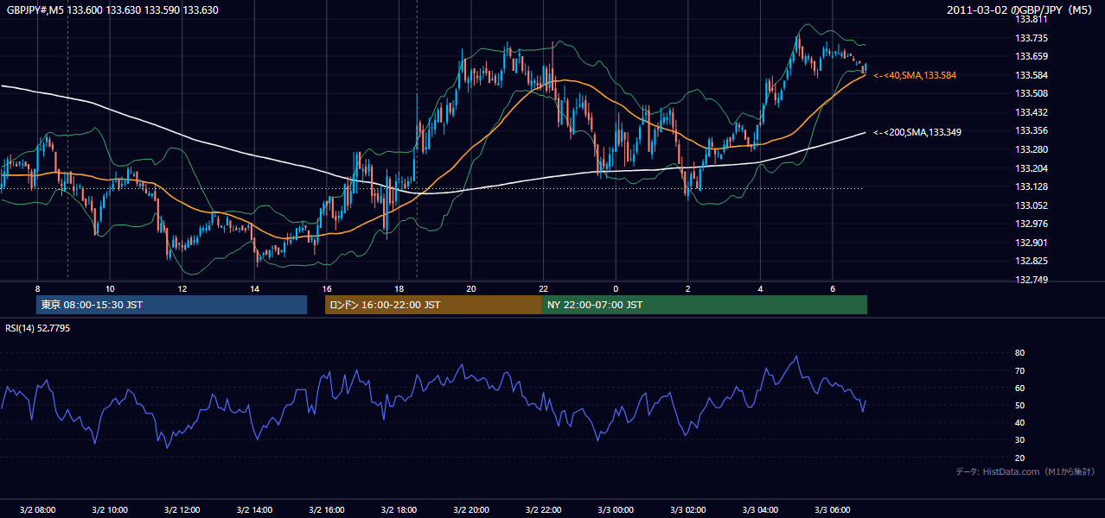Click RSI scale value 30
The width and height of the screenshot is (1105, 518).
tap(1019, 441)
